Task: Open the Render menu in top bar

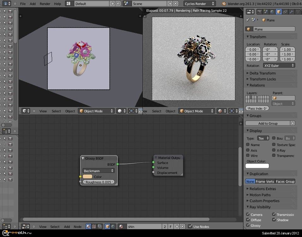Action: pos(45,4)
